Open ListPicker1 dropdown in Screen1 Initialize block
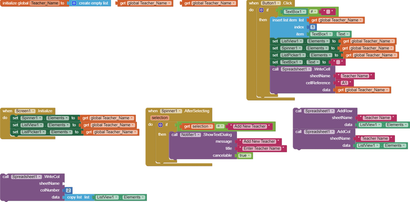Image resolution: width=410 pixels, height=202 pixels. [x=33, y=132]
